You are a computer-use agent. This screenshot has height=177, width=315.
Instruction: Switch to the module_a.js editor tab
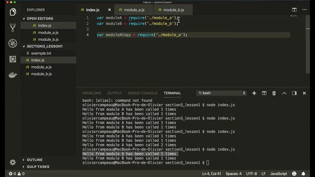[x=134, y=10]
